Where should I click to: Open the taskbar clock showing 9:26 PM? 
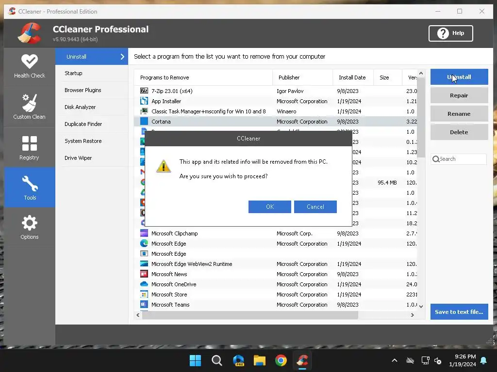point(463,360)
